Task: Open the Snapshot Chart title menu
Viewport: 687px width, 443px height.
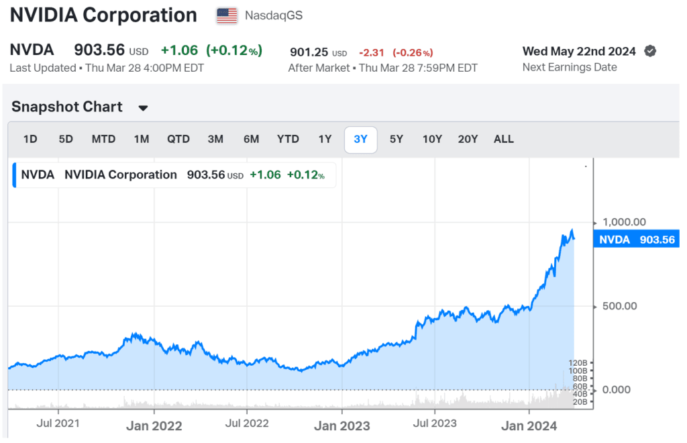Action: click(67, 107)
